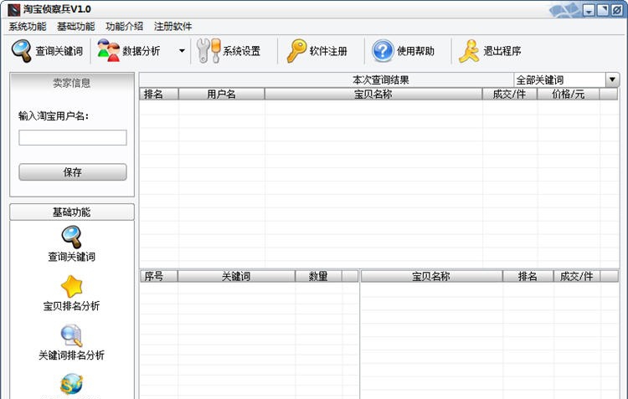The height and width of the screenshot is (399, 628).
Task: Select 关键词排名分析 document search icon
Action: (x=72, y=335)
